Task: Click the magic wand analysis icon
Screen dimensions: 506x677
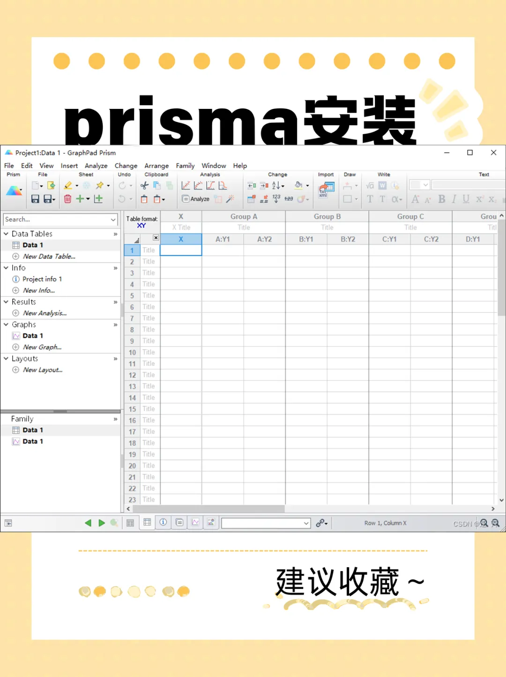Action: 230,199
